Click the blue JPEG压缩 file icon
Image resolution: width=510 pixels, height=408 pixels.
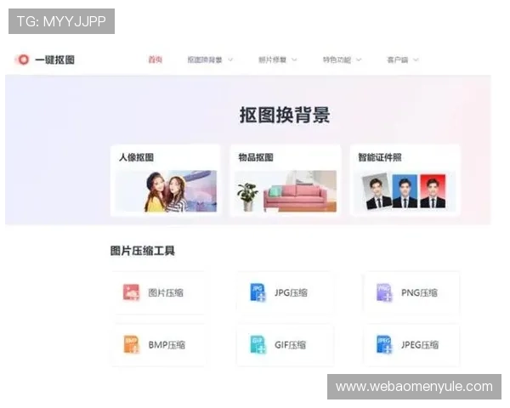click(x=384, y=344)
